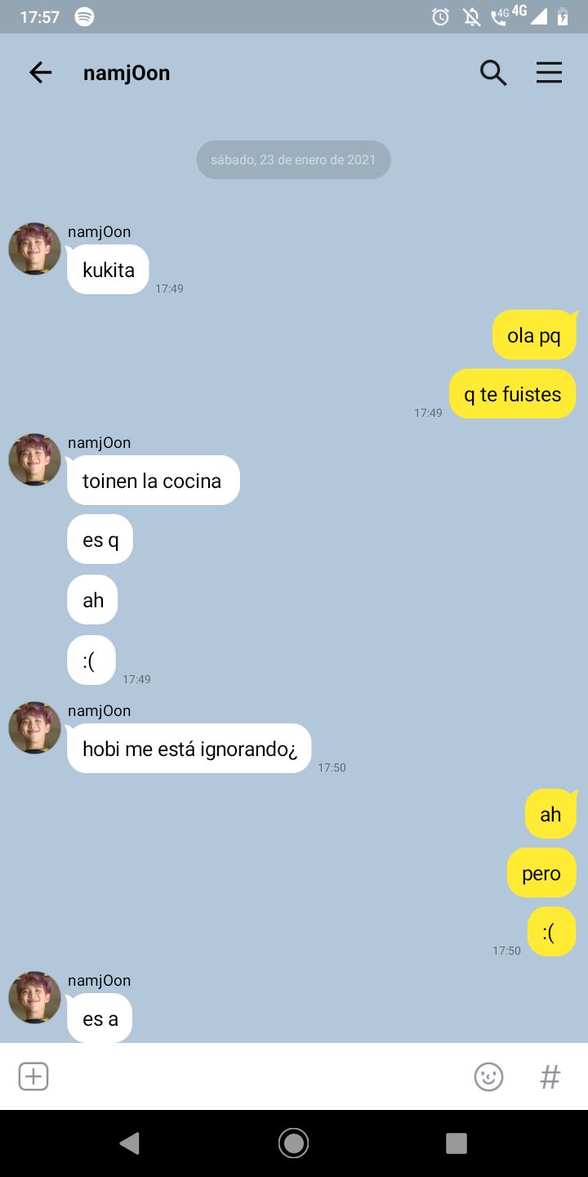Open the hamburger chat menu
This screenshot has width=588, height=1177.
coord(549,73)
